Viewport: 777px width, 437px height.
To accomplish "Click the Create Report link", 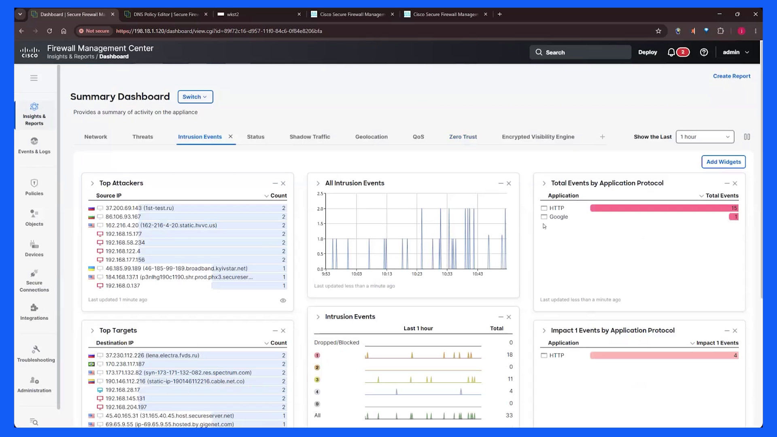I will pyautogui.click(x=731, y=76).
